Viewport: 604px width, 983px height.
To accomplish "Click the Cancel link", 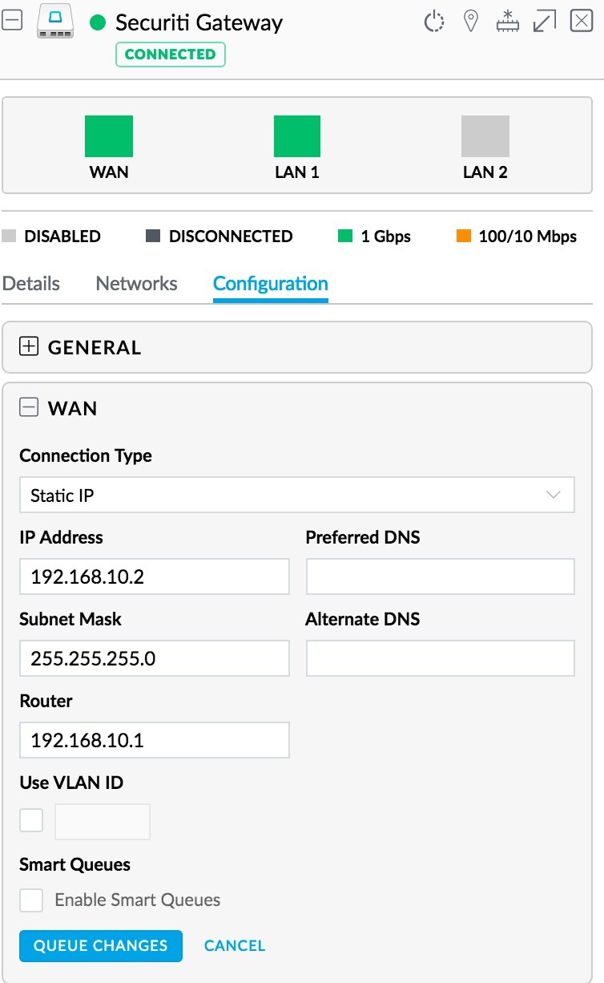I will pyautogui.click(x=235, y=945).
